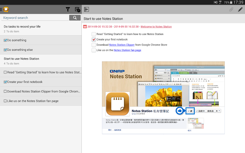Click the search magnifier button
Viewport: 245px width, 153px height.
75,18
